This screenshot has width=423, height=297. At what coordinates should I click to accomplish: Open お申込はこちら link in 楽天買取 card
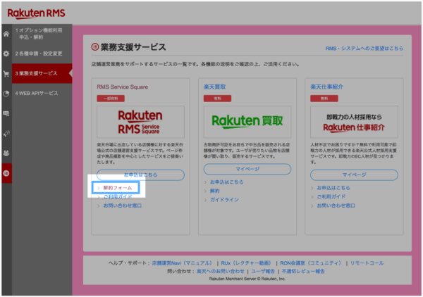tap(226, 182)
